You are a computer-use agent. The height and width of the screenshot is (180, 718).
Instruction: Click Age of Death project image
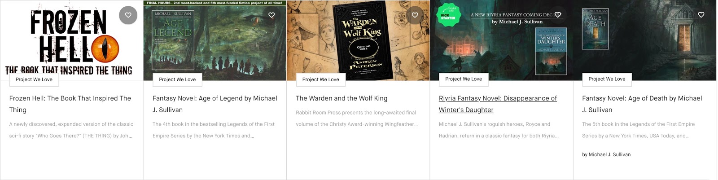click(x=645, y=40)
